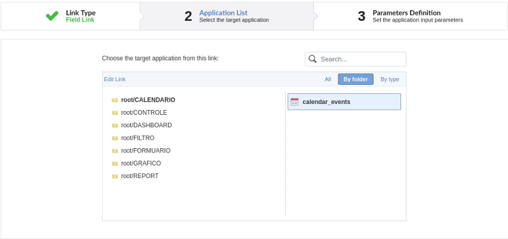Switch to the By type view

click(390, 79)
